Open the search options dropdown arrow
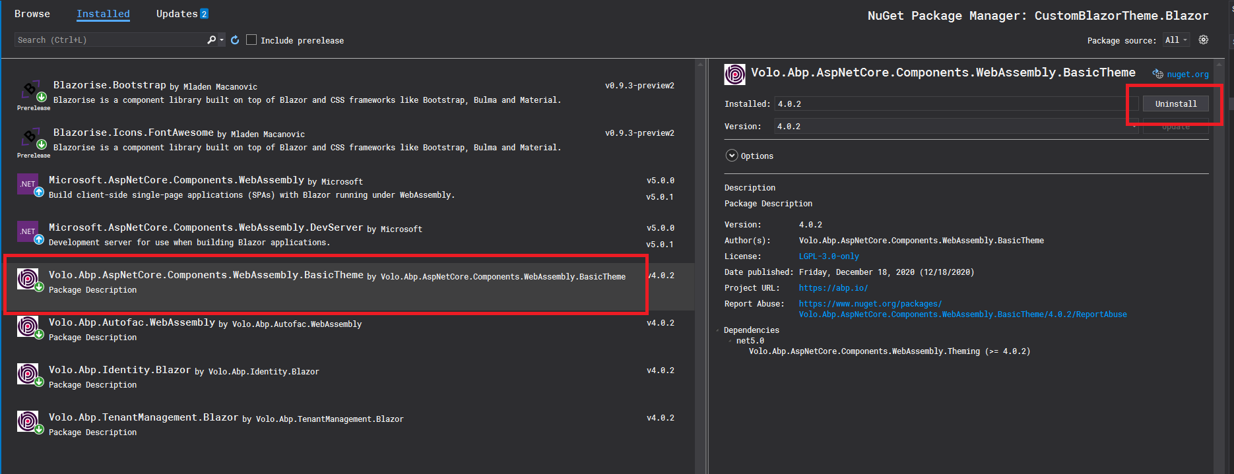 pos(222,40)
